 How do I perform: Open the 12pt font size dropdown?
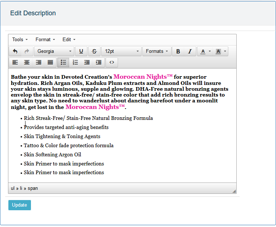point(122,51)
